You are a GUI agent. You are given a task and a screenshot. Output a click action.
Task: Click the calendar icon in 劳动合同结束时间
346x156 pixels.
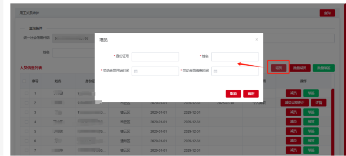coord(215,71)
